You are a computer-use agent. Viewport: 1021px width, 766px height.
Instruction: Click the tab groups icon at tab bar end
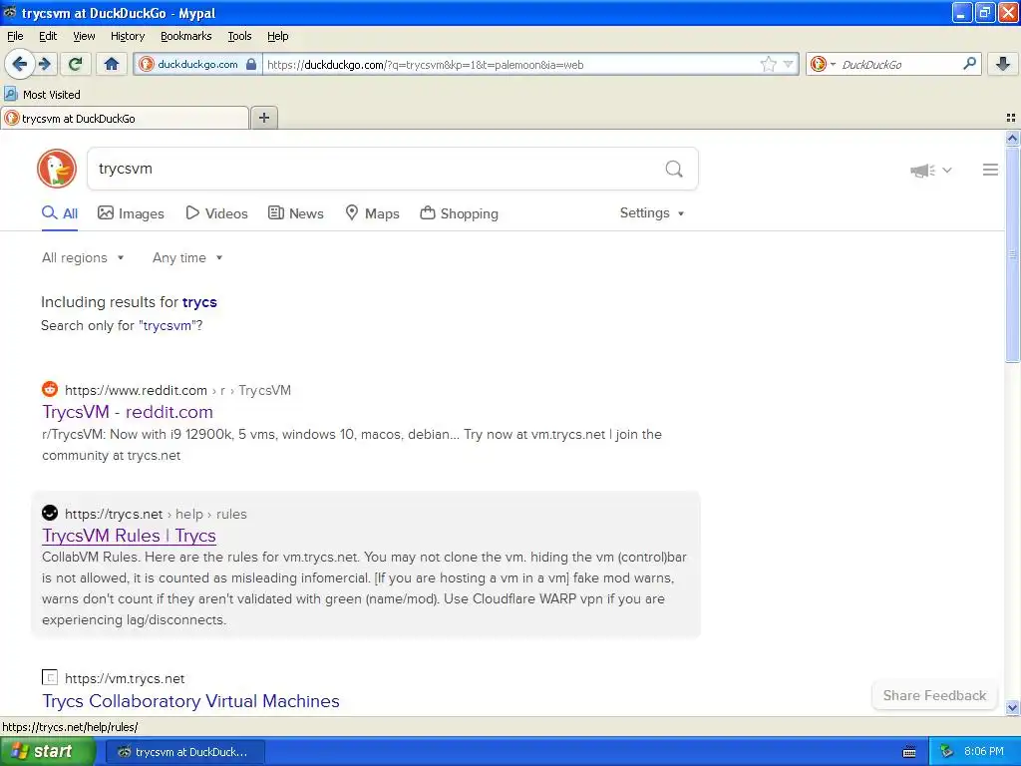tap(1011, 118)
